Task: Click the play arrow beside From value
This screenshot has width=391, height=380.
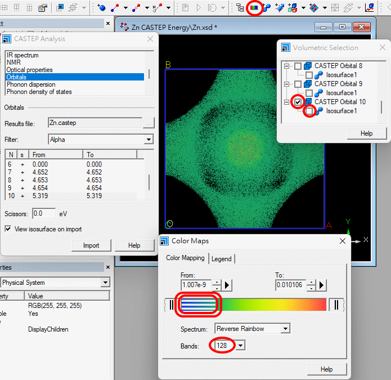Action: coord(227,285)
